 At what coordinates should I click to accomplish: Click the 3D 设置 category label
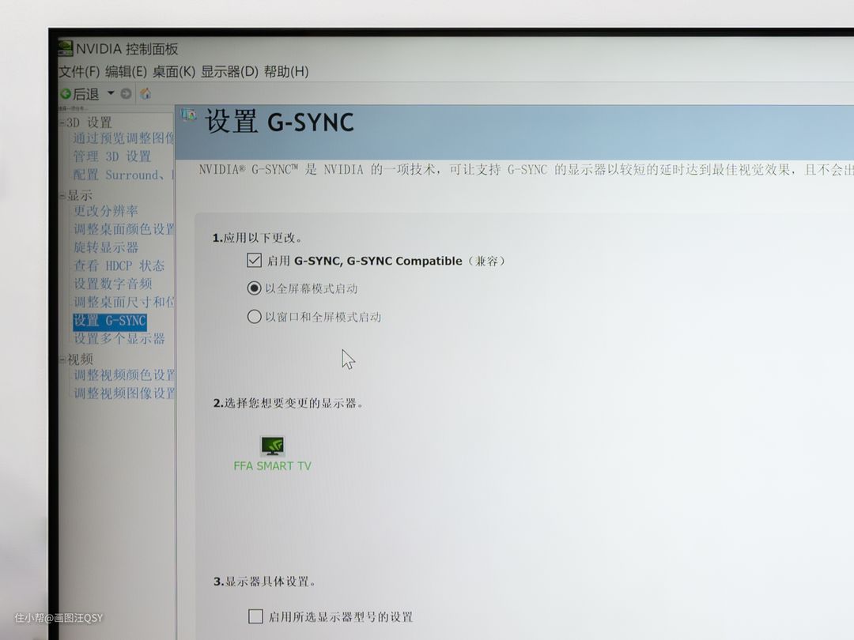pyautogui.click(x=89, y=122)
